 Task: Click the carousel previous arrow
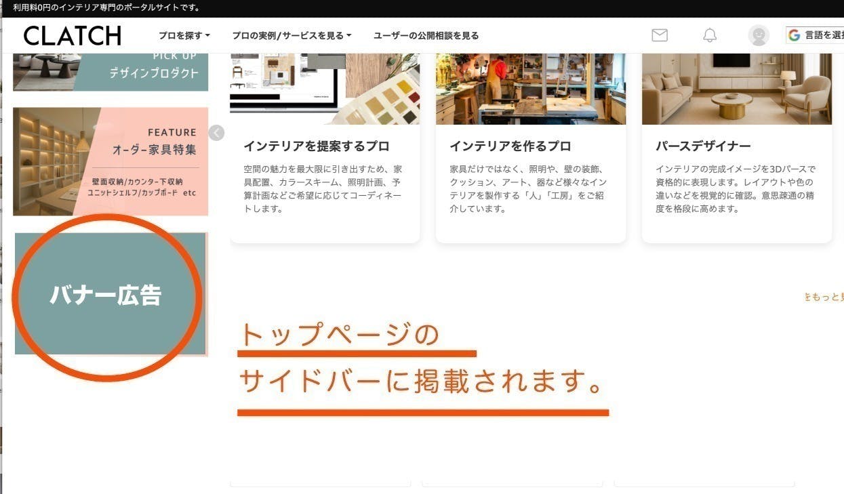pyautogui.click(x=216, y=133)
